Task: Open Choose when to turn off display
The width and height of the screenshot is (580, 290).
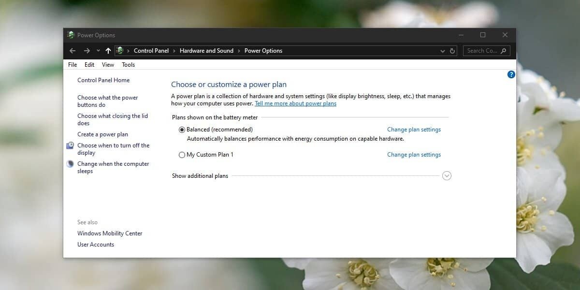Action: click(x=113, y=149)
